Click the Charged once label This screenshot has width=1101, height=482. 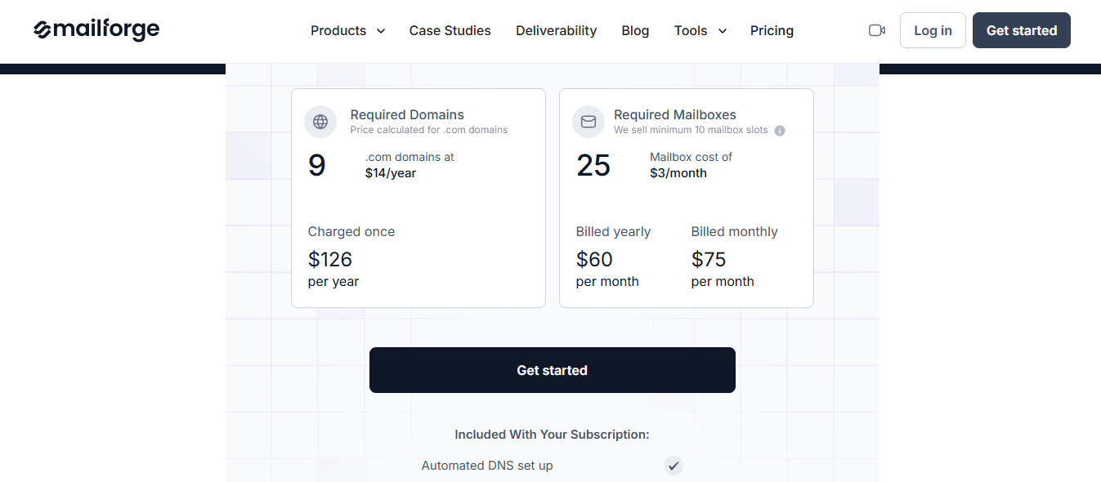(351, 232)
